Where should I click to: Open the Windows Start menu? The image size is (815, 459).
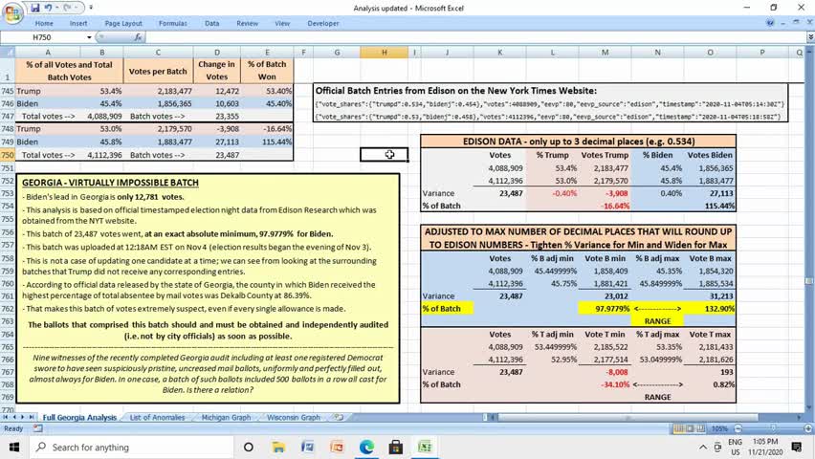(14, 447)
